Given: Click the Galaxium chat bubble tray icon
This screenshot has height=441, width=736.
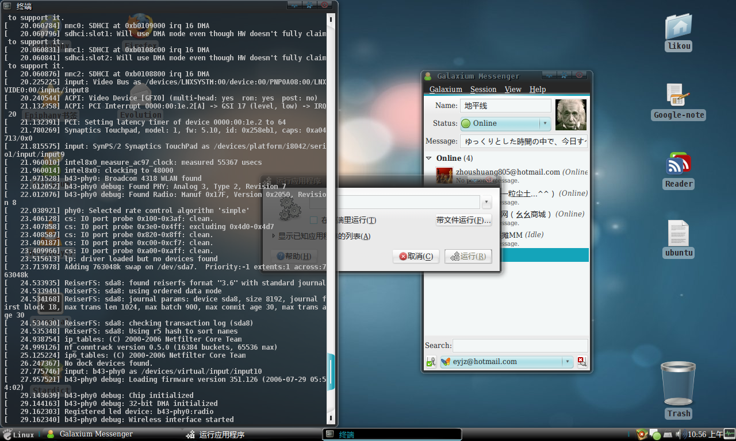Looking at the screenshot, I should tap(654, 435).
